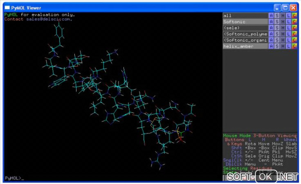Open Show menu for helix_amber object
301x184 pixels.
277,46
